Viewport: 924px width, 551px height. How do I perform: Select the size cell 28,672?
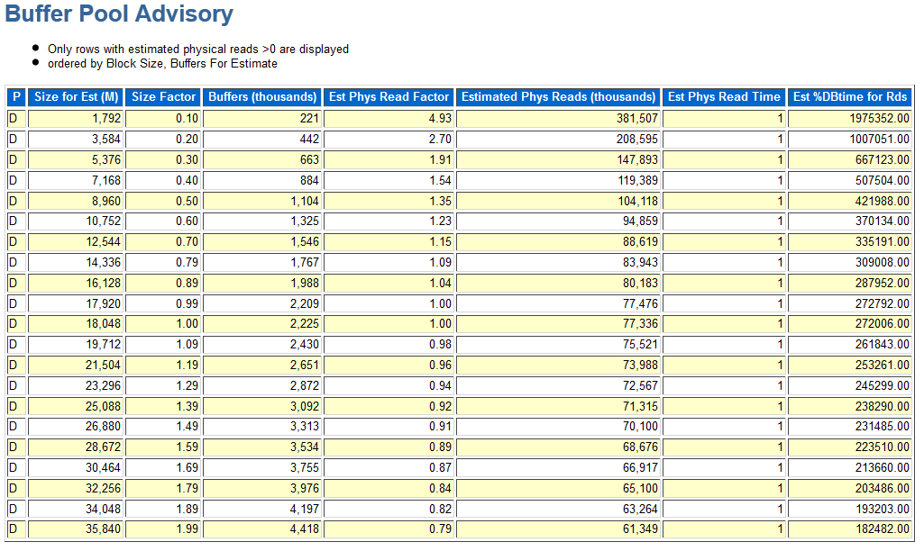(76, 447)
